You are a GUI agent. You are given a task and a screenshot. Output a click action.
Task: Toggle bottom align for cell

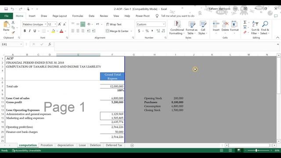[83, 24]
